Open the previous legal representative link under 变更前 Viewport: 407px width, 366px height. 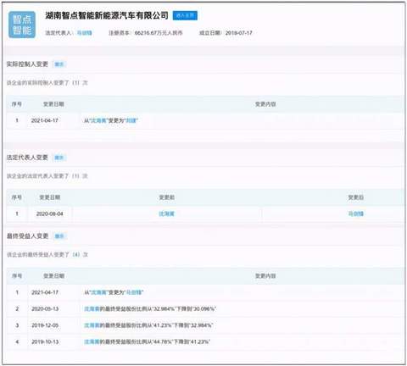click(x=167, y=213)
